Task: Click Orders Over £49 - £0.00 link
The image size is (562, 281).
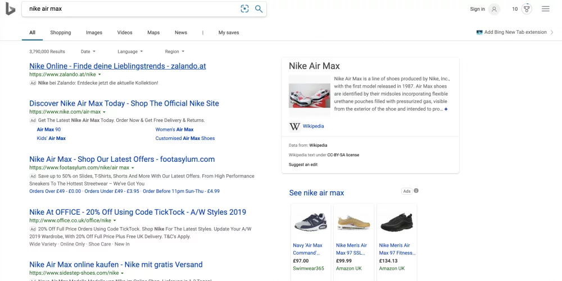Action: [x=55, y=192]
